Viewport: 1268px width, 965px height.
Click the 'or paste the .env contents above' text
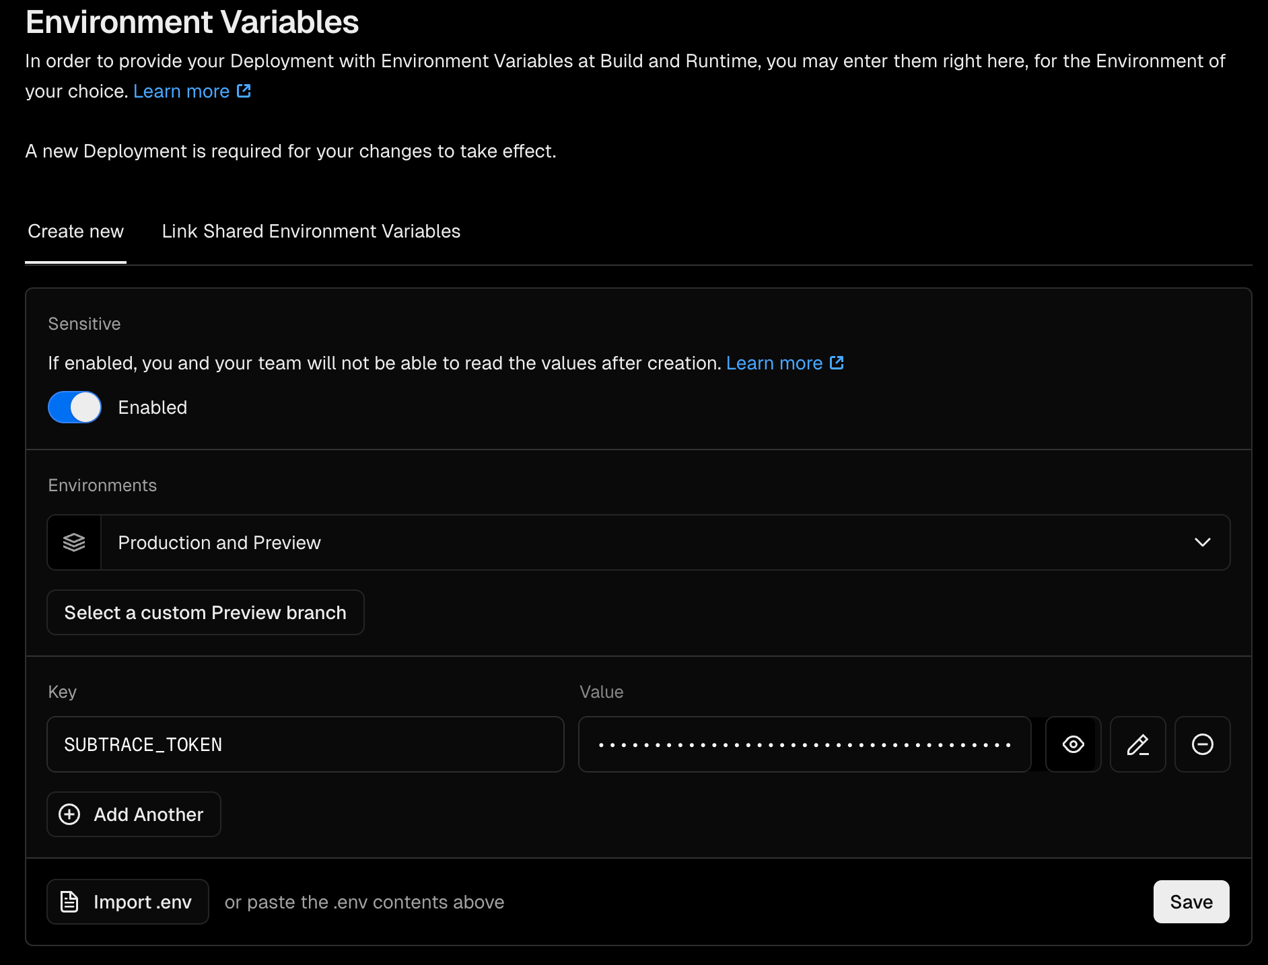click(364, 902)
